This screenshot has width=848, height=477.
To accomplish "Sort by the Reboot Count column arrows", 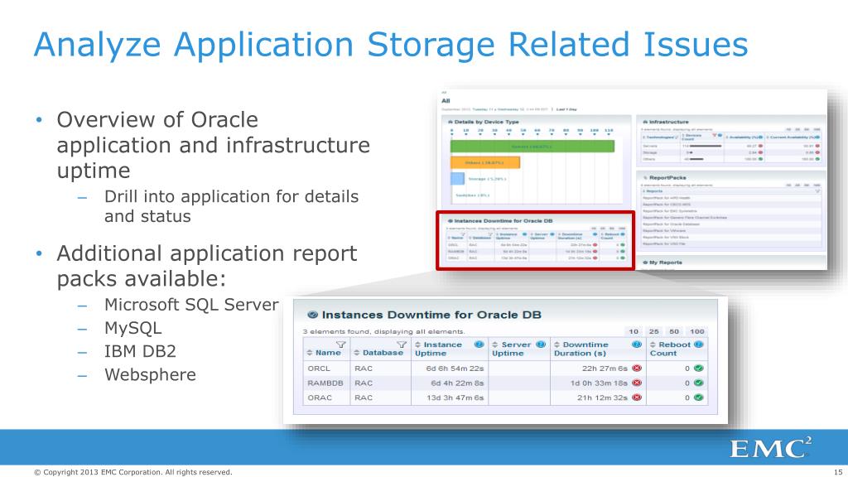I will pos(653,344).
